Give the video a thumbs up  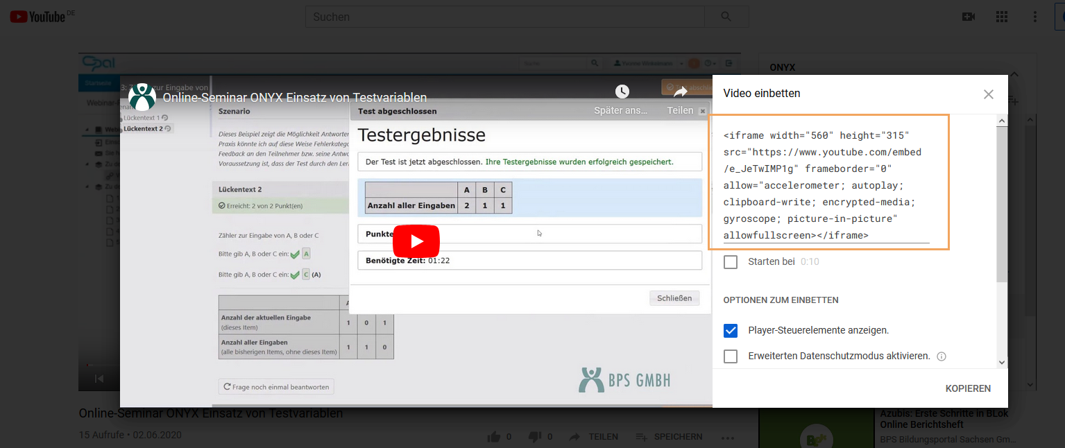coord(495,436)
